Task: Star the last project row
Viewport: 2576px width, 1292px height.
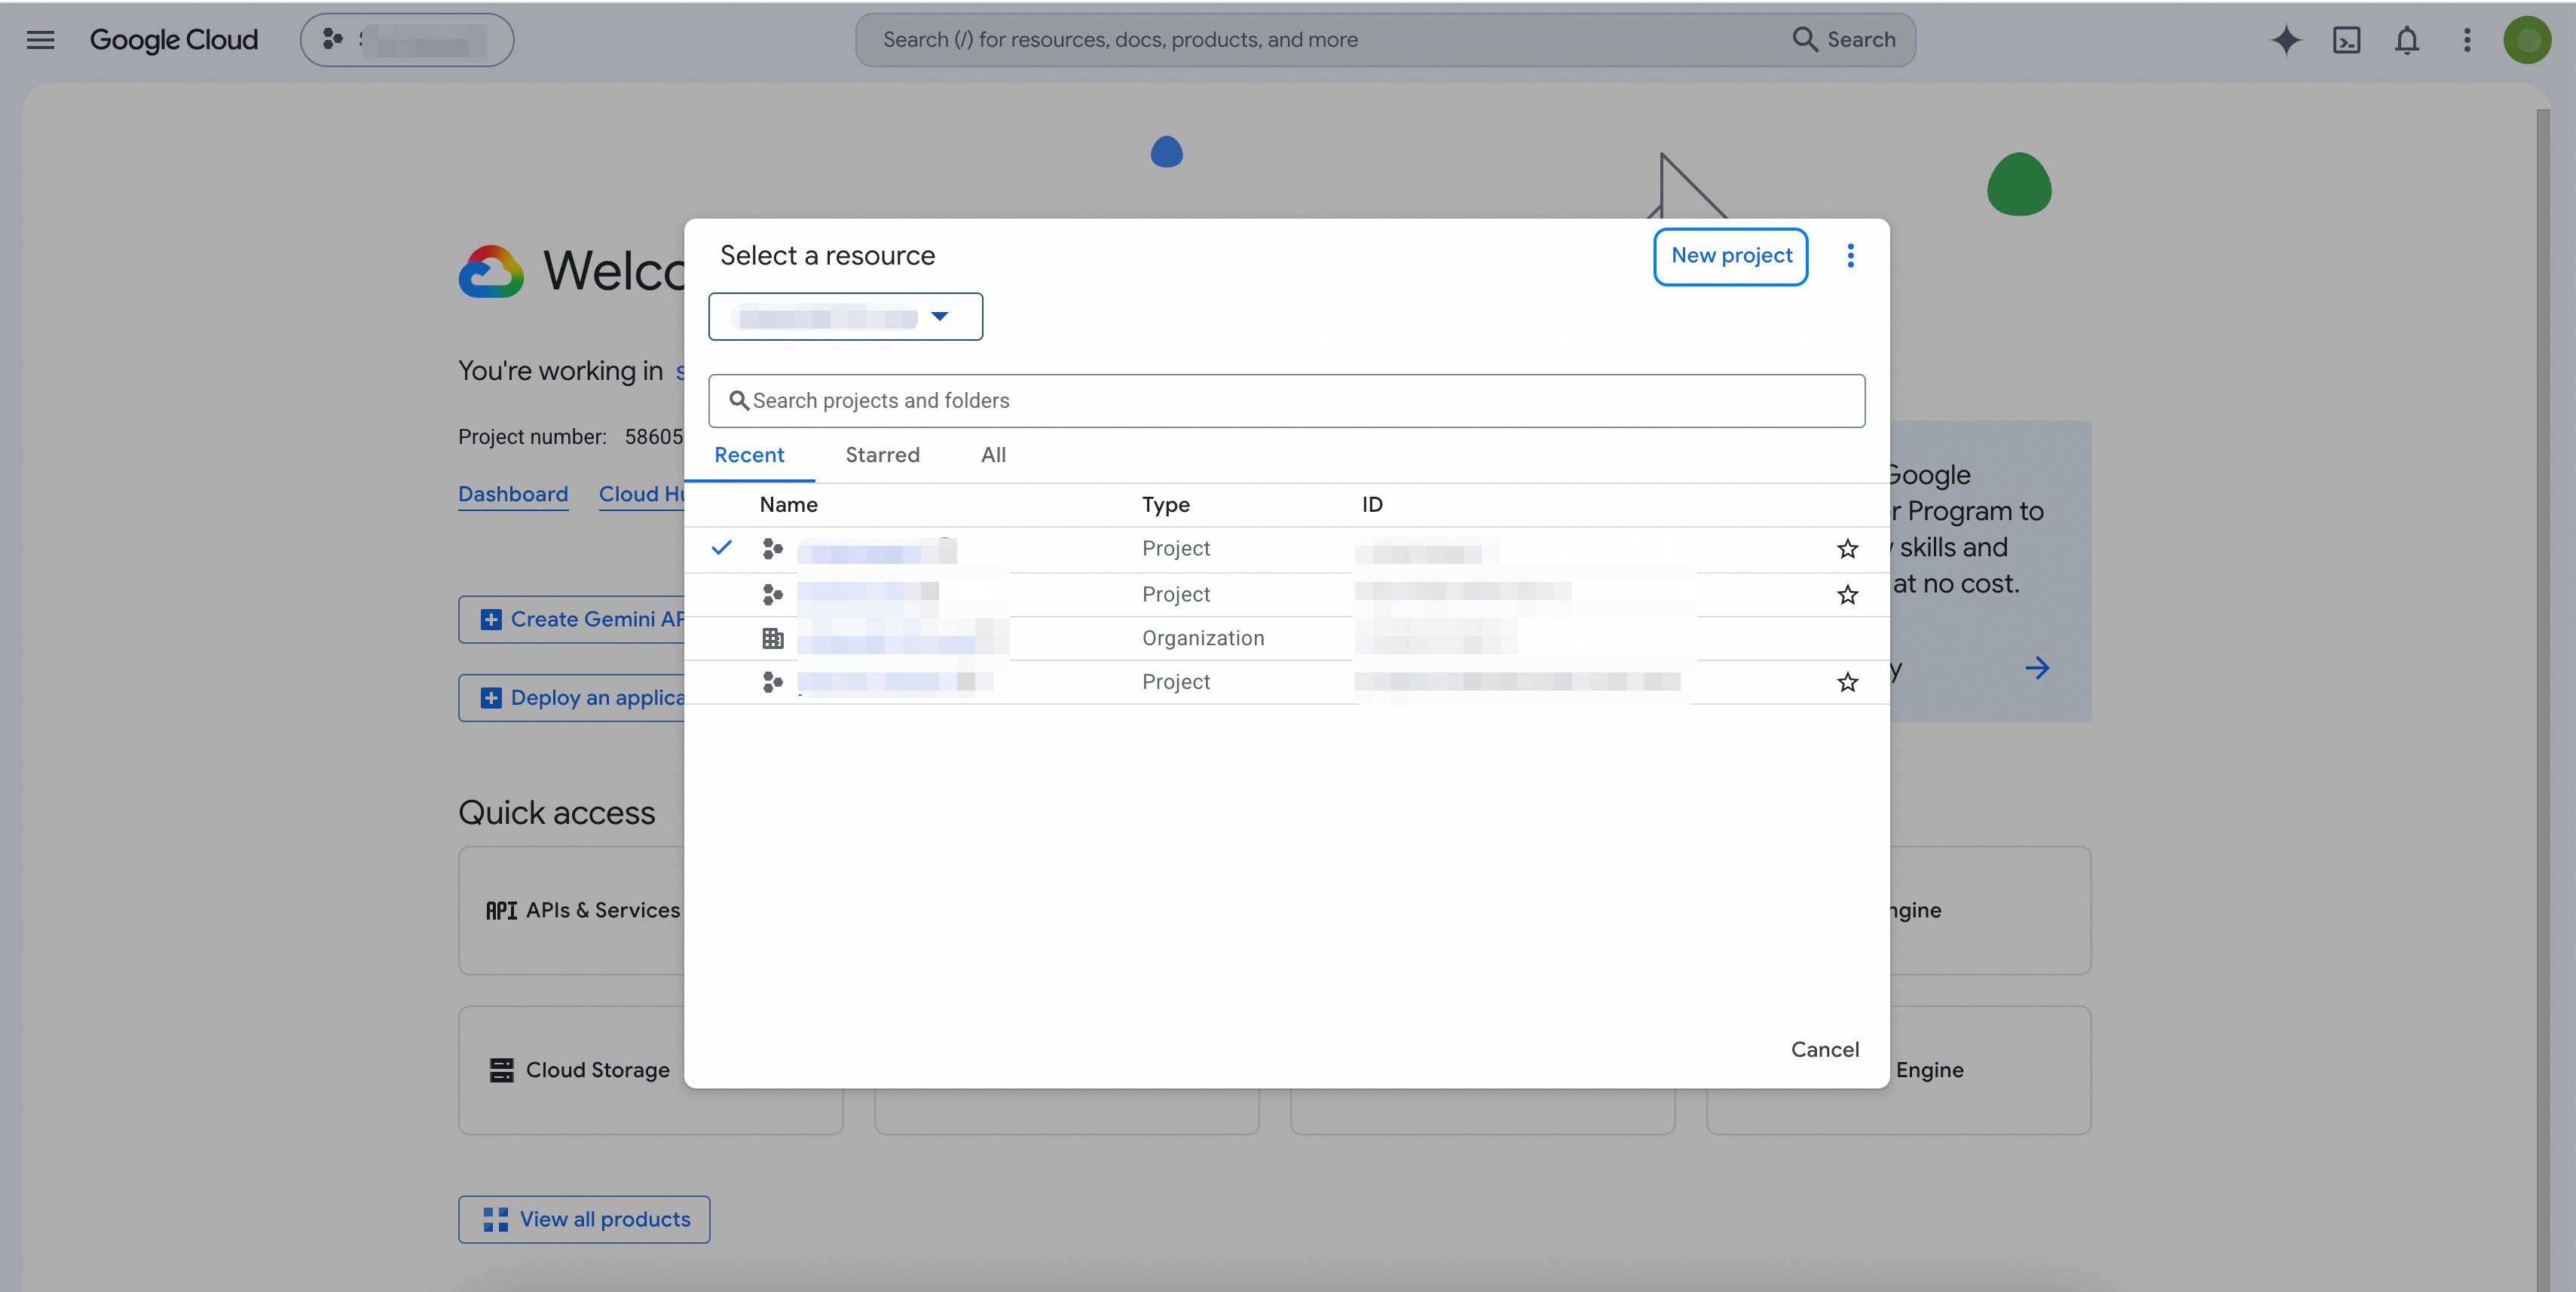Action: (x=1847, y=682)
